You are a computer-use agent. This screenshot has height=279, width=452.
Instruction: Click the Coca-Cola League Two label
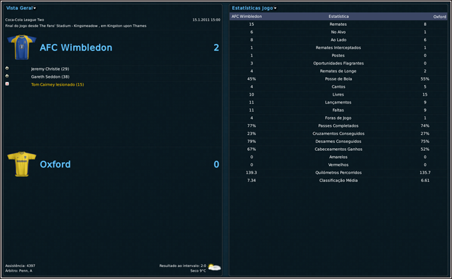(x=23, y=20)
